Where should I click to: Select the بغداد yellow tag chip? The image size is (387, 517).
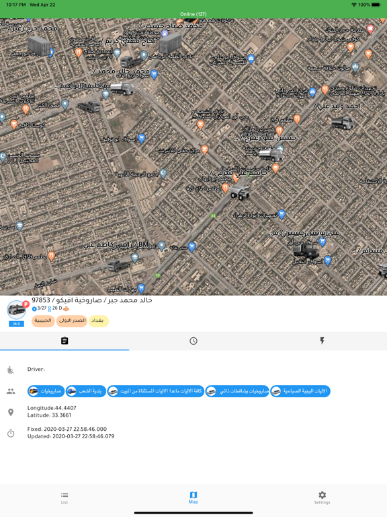point(98,321)
